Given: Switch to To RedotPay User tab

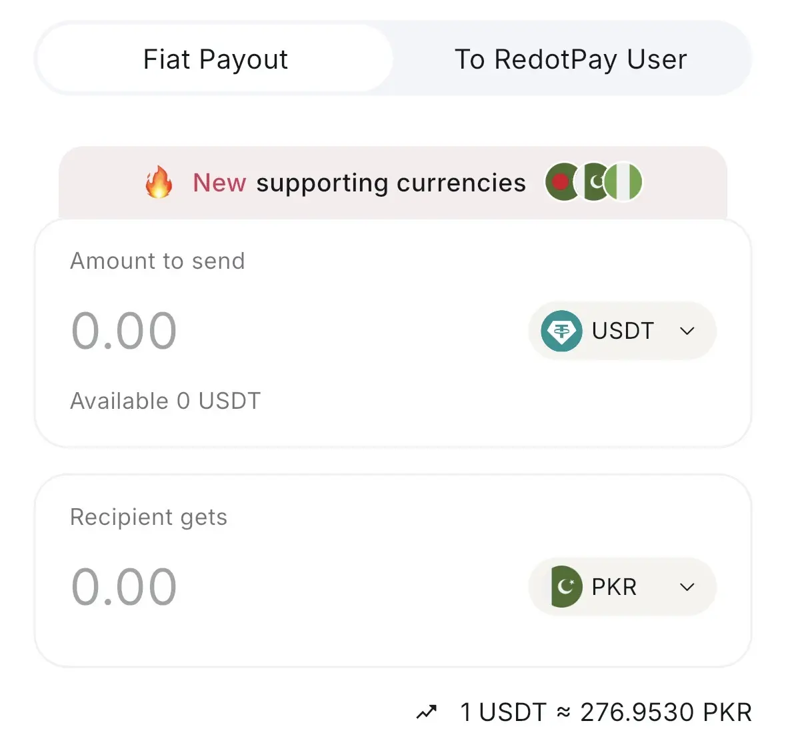Looking at the screenshot, I should point(571,59).
